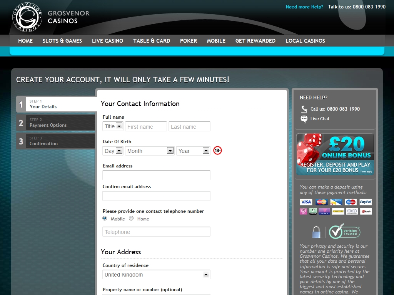
Task: Open the Live Casino menu item
Action: pyautogui.click(x=107, y=41)
